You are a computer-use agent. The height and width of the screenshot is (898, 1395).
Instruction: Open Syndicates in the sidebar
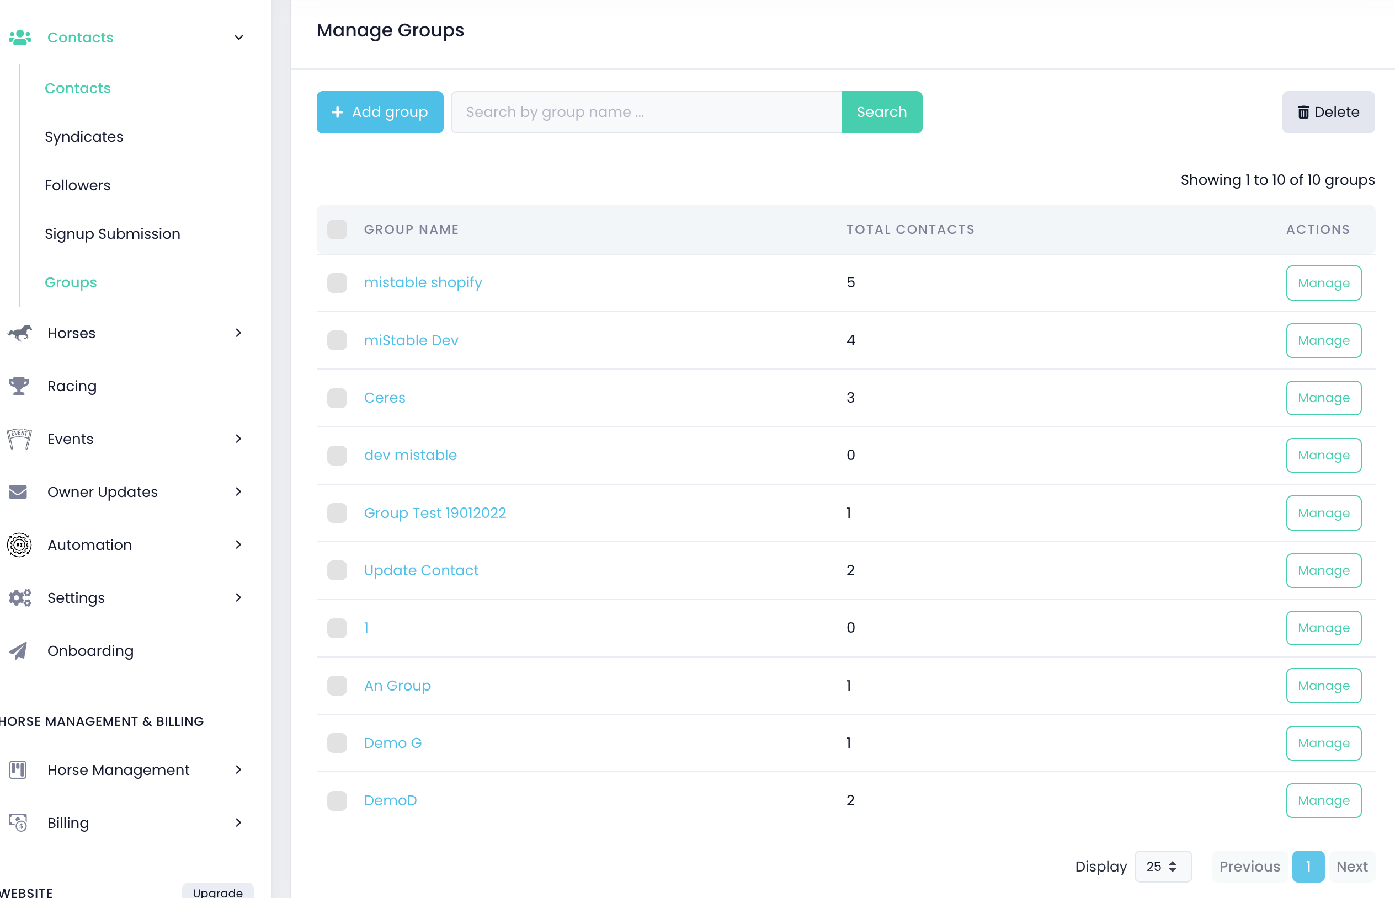click(x=84, y=136)
